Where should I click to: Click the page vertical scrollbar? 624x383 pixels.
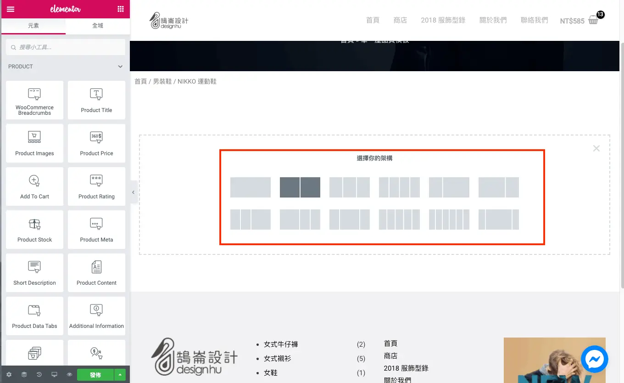tap(622, 165)
